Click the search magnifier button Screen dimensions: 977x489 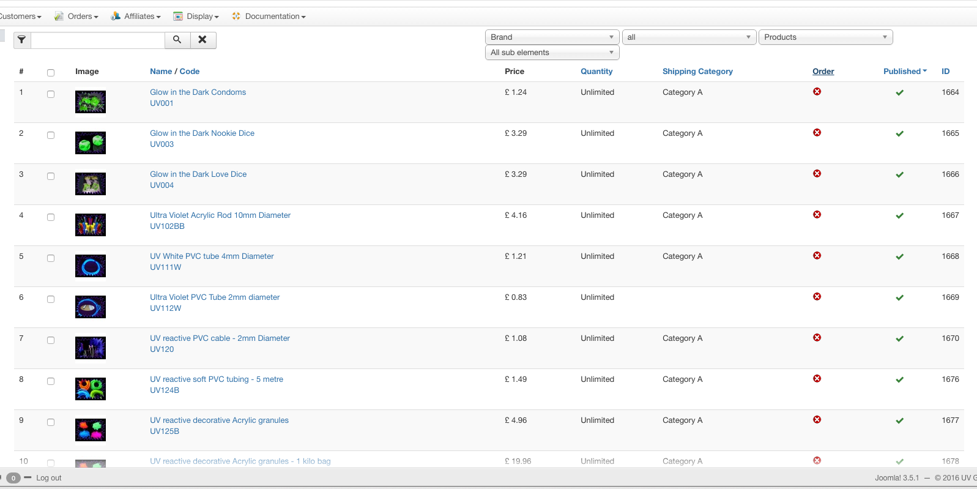(177, 40)
